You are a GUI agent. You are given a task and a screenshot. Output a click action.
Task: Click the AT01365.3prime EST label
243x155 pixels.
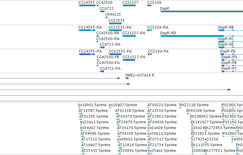[94, 116]
